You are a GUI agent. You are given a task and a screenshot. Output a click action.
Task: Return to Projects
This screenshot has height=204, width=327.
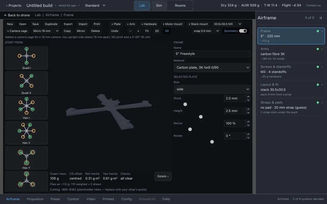[14, 5]
